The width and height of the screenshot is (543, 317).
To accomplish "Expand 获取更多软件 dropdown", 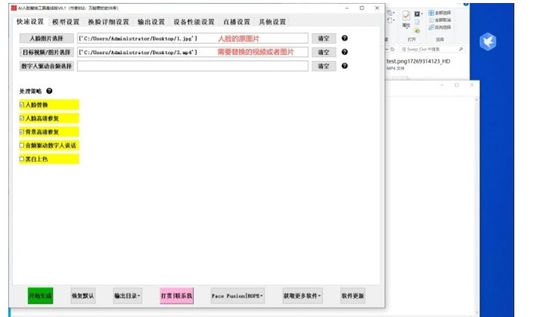I will pyautogui.click(x=302, y=296).
